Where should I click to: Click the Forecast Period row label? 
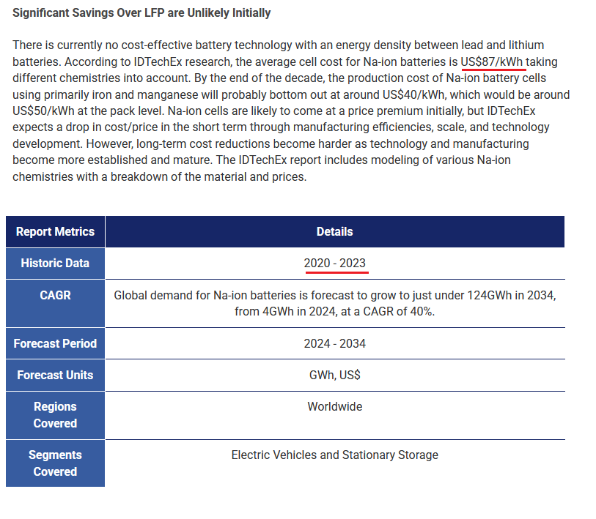pos(55,343)
